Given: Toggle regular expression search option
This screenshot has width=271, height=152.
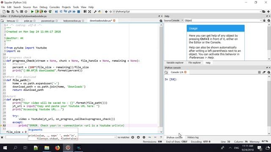Looking at the screenshot, I should pos(144,137).
